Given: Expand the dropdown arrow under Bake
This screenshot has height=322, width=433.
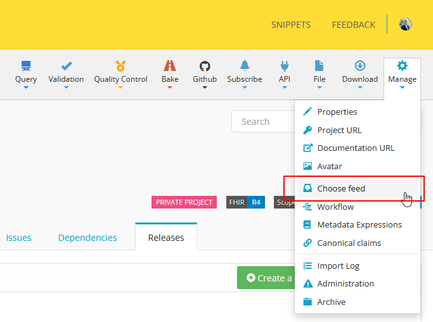Looking at the screenshot, I should click(x=170, y=87).
